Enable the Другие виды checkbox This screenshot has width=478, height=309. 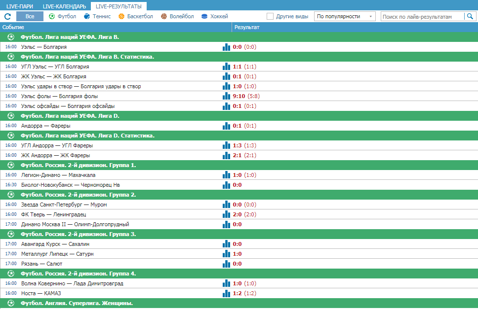270,16
